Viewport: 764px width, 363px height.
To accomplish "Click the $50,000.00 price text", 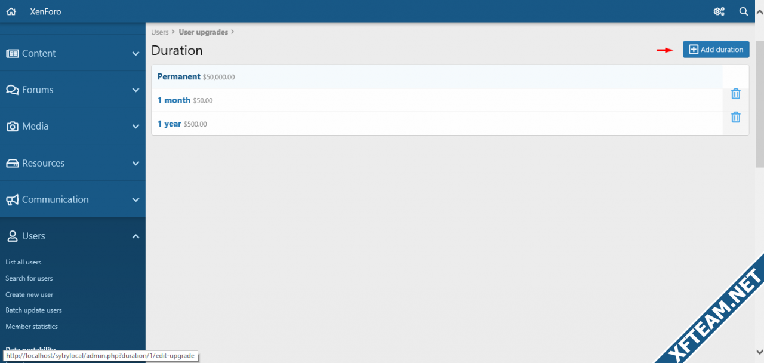I will [218, 77].
